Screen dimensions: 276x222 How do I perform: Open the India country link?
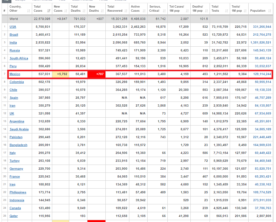13,43
